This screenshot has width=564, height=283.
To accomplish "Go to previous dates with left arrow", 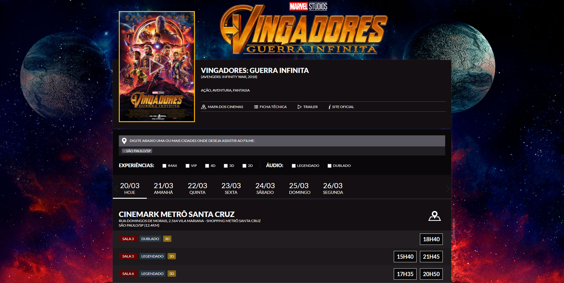I will pos(116,189).
